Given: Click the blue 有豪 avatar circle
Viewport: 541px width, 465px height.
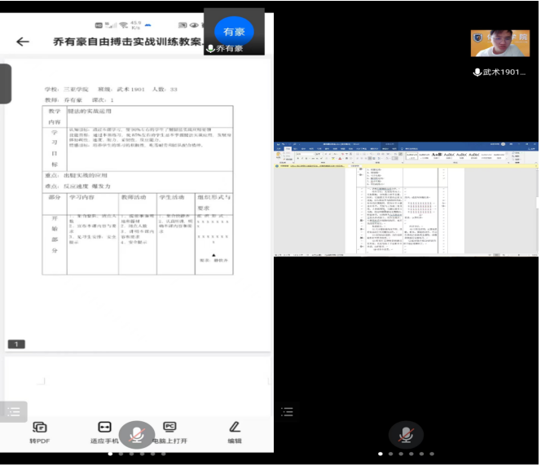Looking at the screenshot, I should [x=234, y=31].
